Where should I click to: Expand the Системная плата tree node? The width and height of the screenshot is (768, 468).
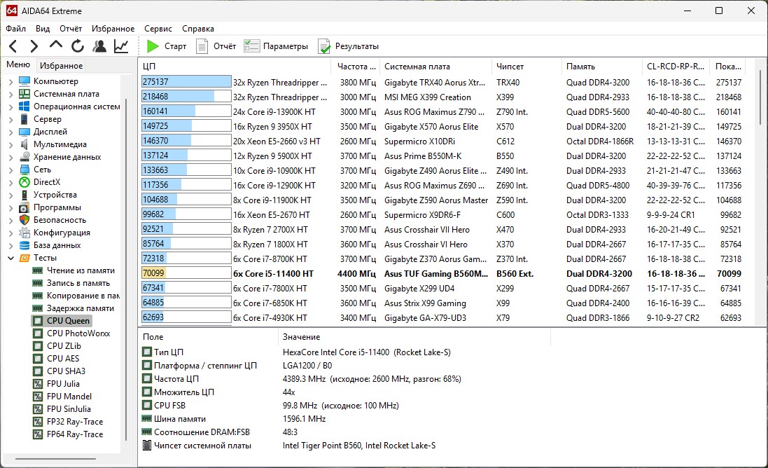(x=11, y=94)
